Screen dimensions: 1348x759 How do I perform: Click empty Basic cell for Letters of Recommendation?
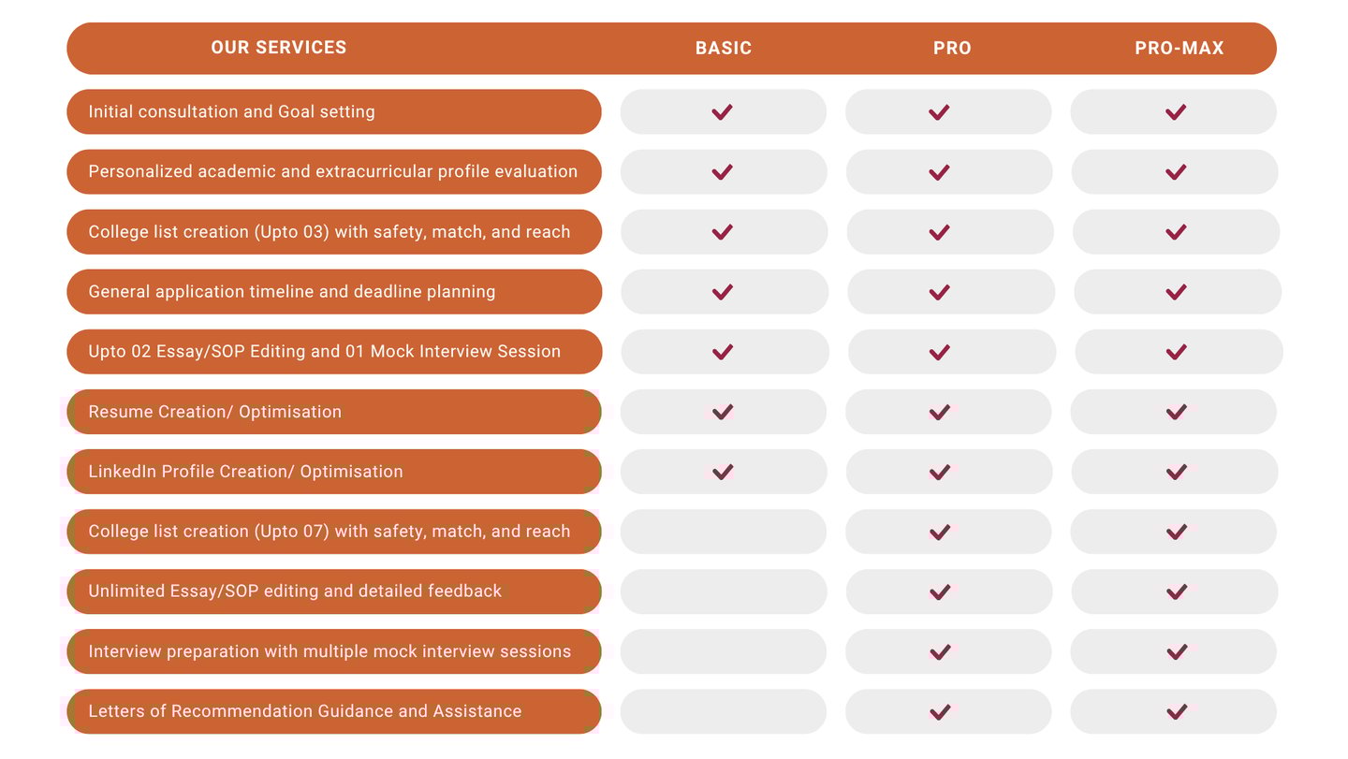point(723,711)
